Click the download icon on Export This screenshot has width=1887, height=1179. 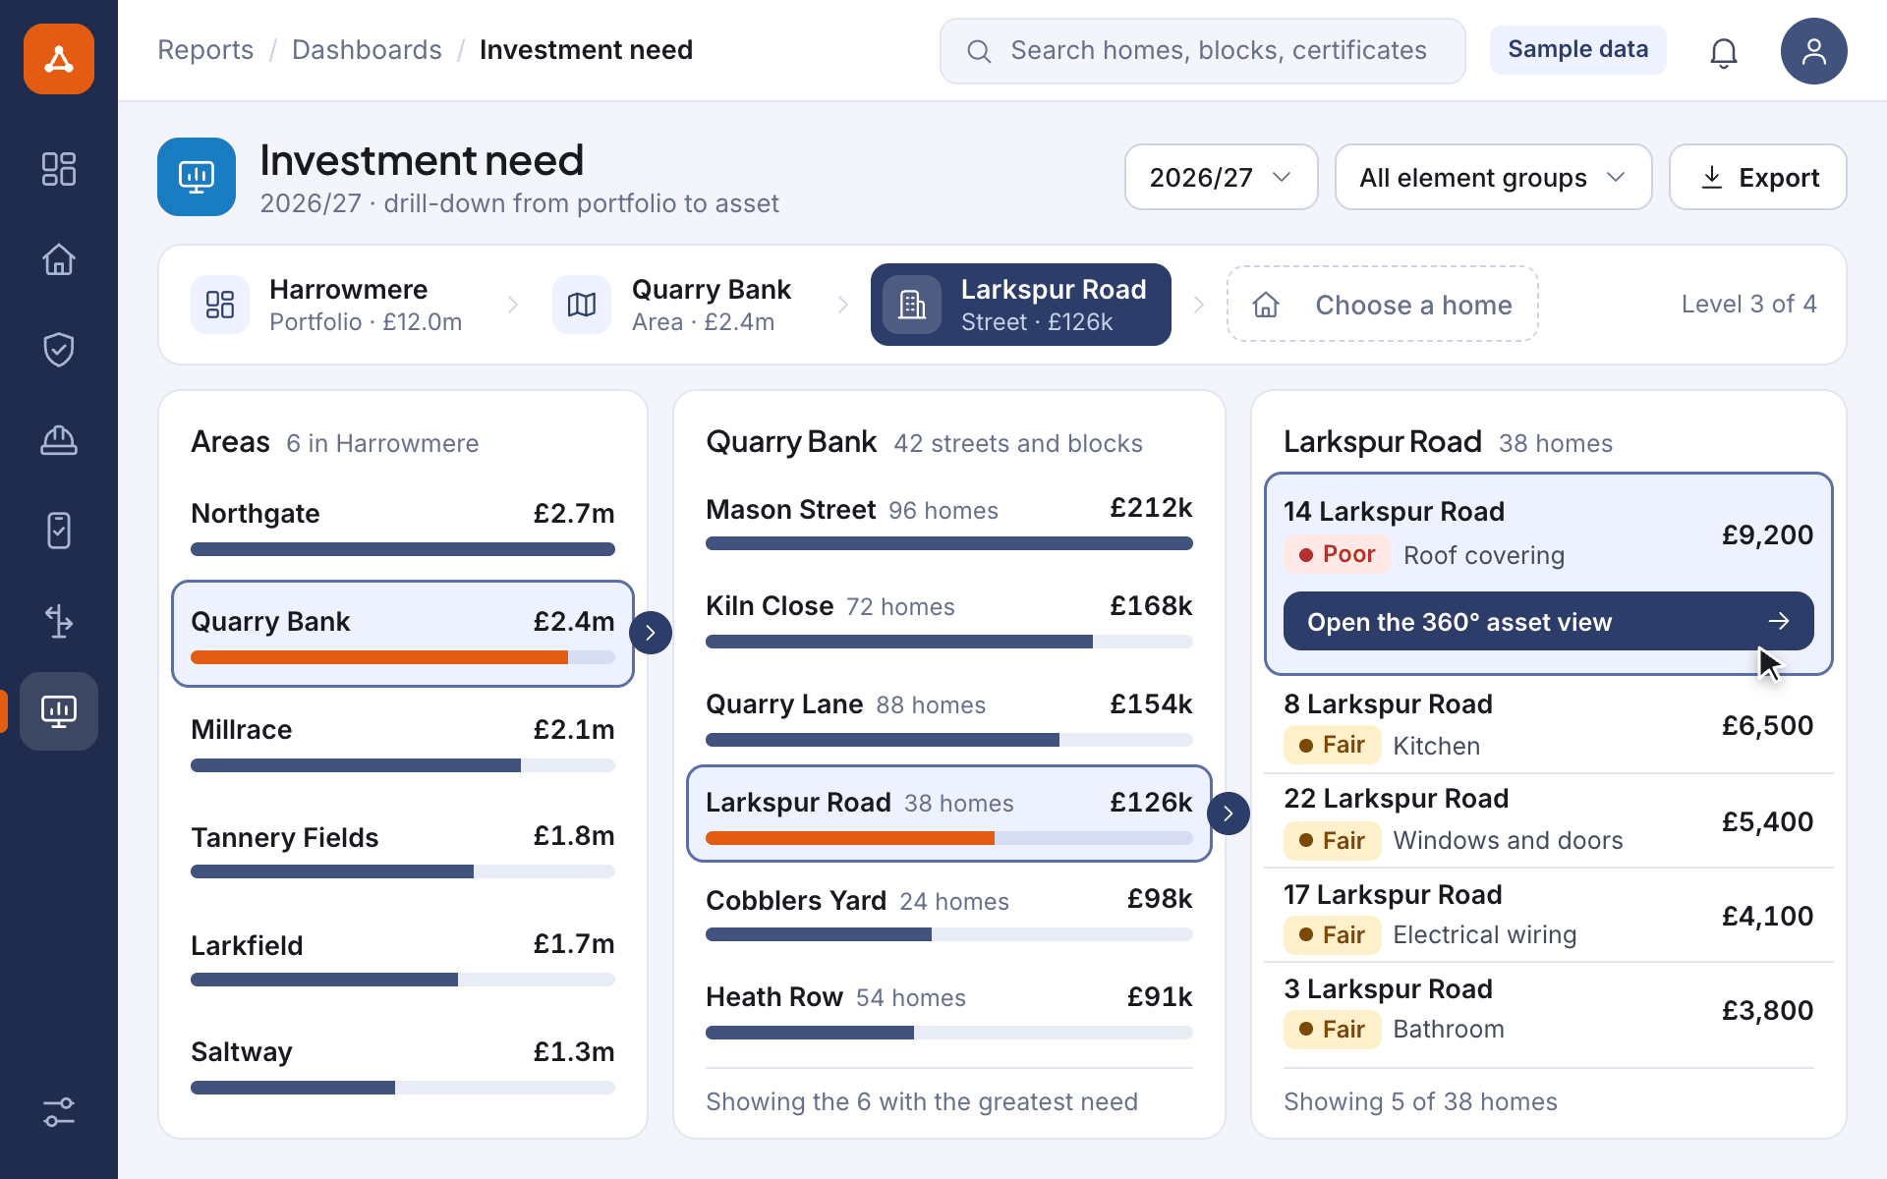click(1712, 177)
